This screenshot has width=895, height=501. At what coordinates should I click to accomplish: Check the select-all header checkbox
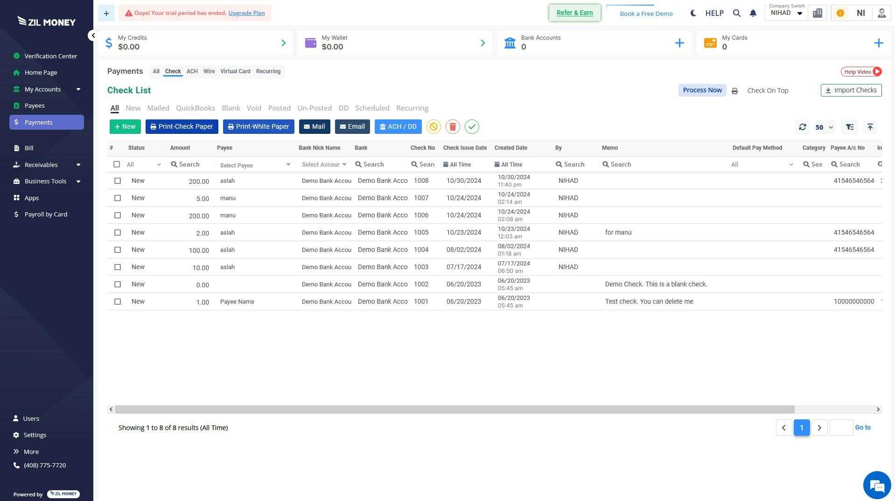coord(117,165)
